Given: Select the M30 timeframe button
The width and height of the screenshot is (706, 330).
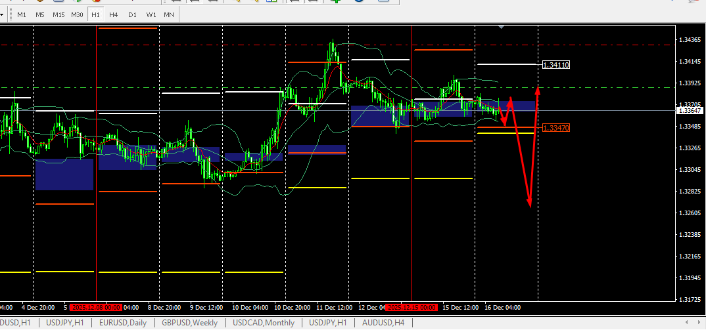Looking at the screenshot, I should click(77, 15).
